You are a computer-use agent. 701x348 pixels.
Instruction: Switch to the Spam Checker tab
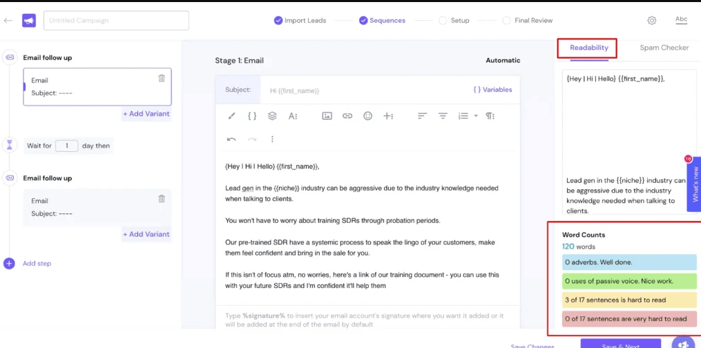tap(664, 48)
